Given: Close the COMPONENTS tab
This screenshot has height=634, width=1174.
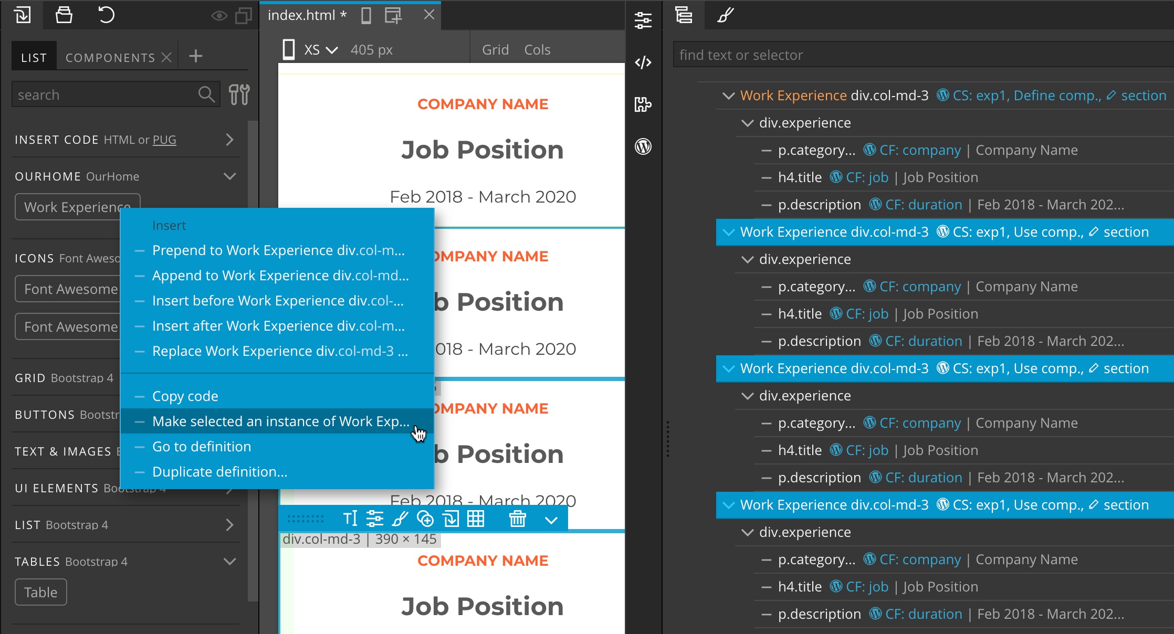Looking at the screenshot, I should (166, 57).
